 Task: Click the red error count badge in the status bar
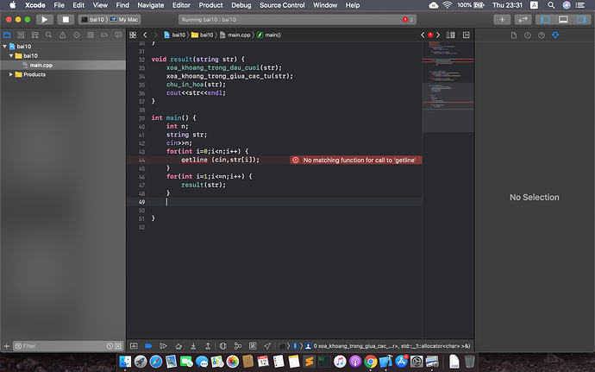(x=408, y=19)
